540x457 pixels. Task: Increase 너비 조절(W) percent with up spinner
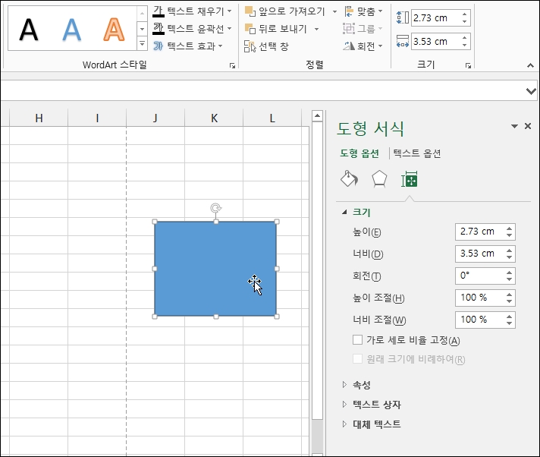point(510,316)
